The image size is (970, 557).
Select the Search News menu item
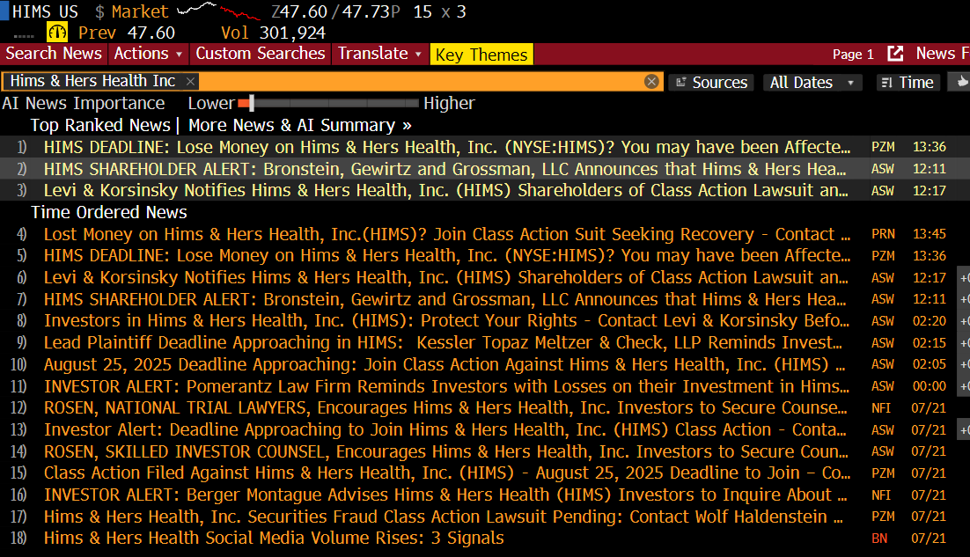coord(54,54)
